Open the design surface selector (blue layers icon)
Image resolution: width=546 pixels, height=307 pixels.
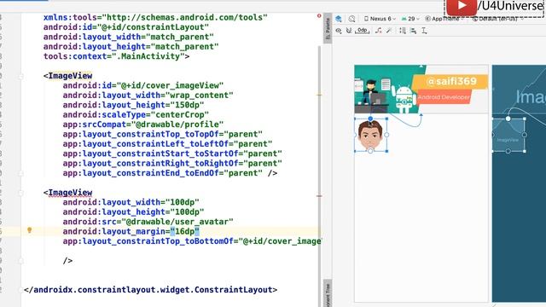click(339, 19)
